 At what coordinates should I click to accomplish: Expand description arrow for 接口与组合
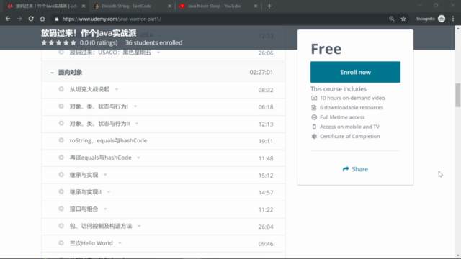tap(105, 209)
